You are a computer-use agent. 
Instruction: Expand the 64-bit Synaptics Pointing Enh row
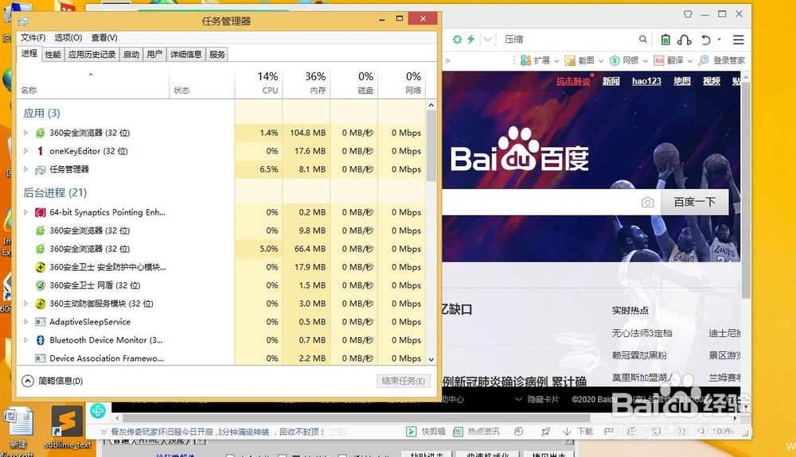(25, 212)
